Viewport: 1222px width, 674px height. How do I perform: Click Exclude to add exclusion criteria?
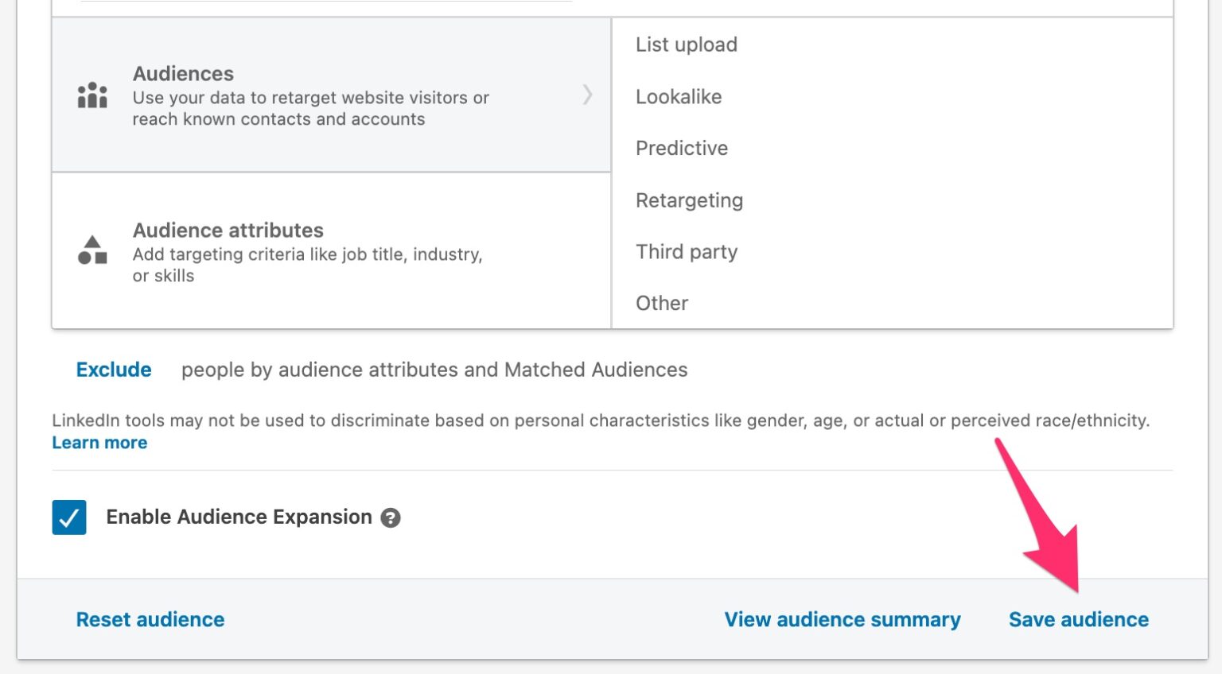click(x=114, y=370)
